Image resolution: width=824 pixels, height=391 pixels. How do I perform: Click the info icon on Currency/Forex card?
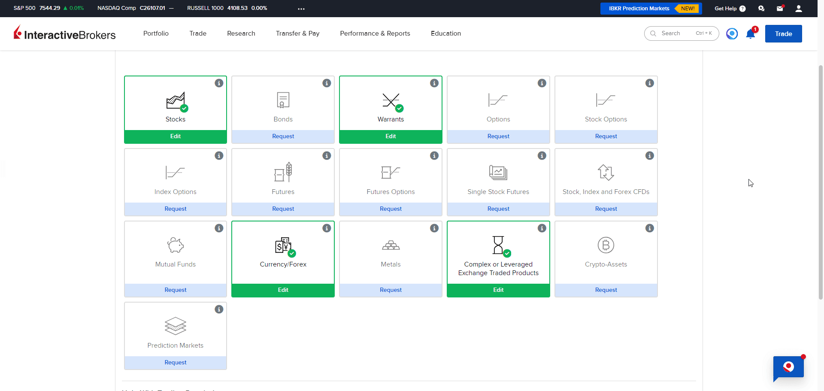pyautogui.click(x=327, y=228)
